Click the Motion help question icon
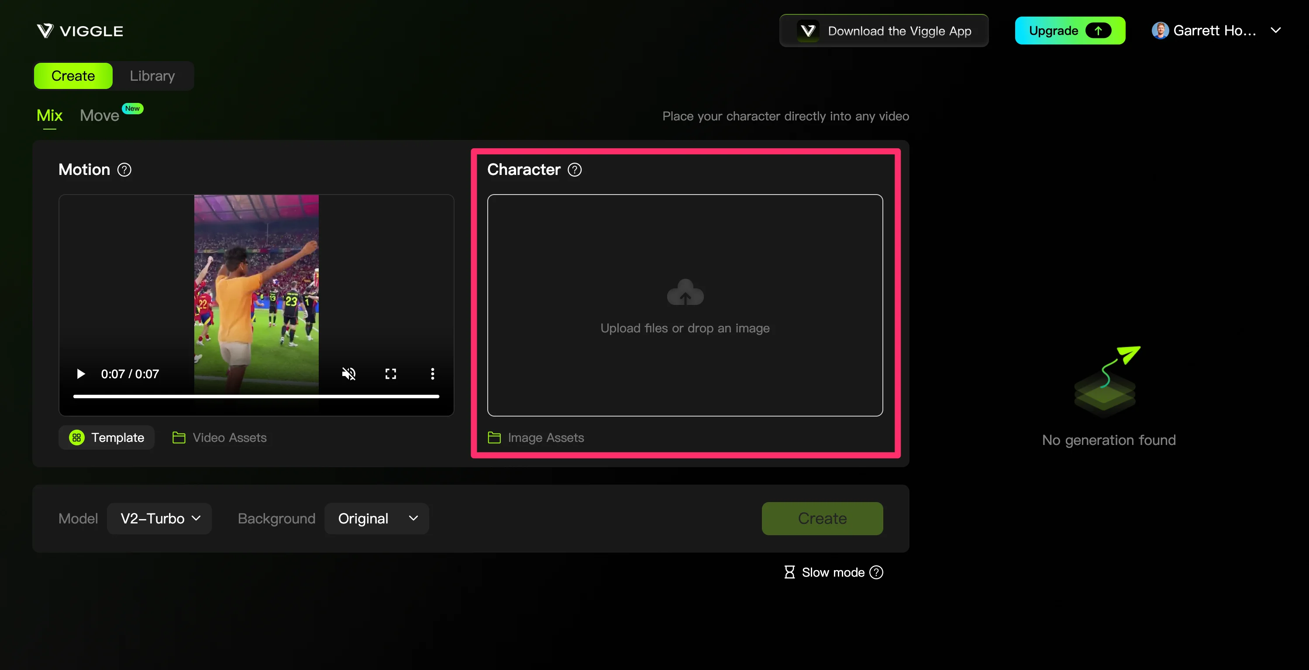The image size is (1309, 670). 124,170
